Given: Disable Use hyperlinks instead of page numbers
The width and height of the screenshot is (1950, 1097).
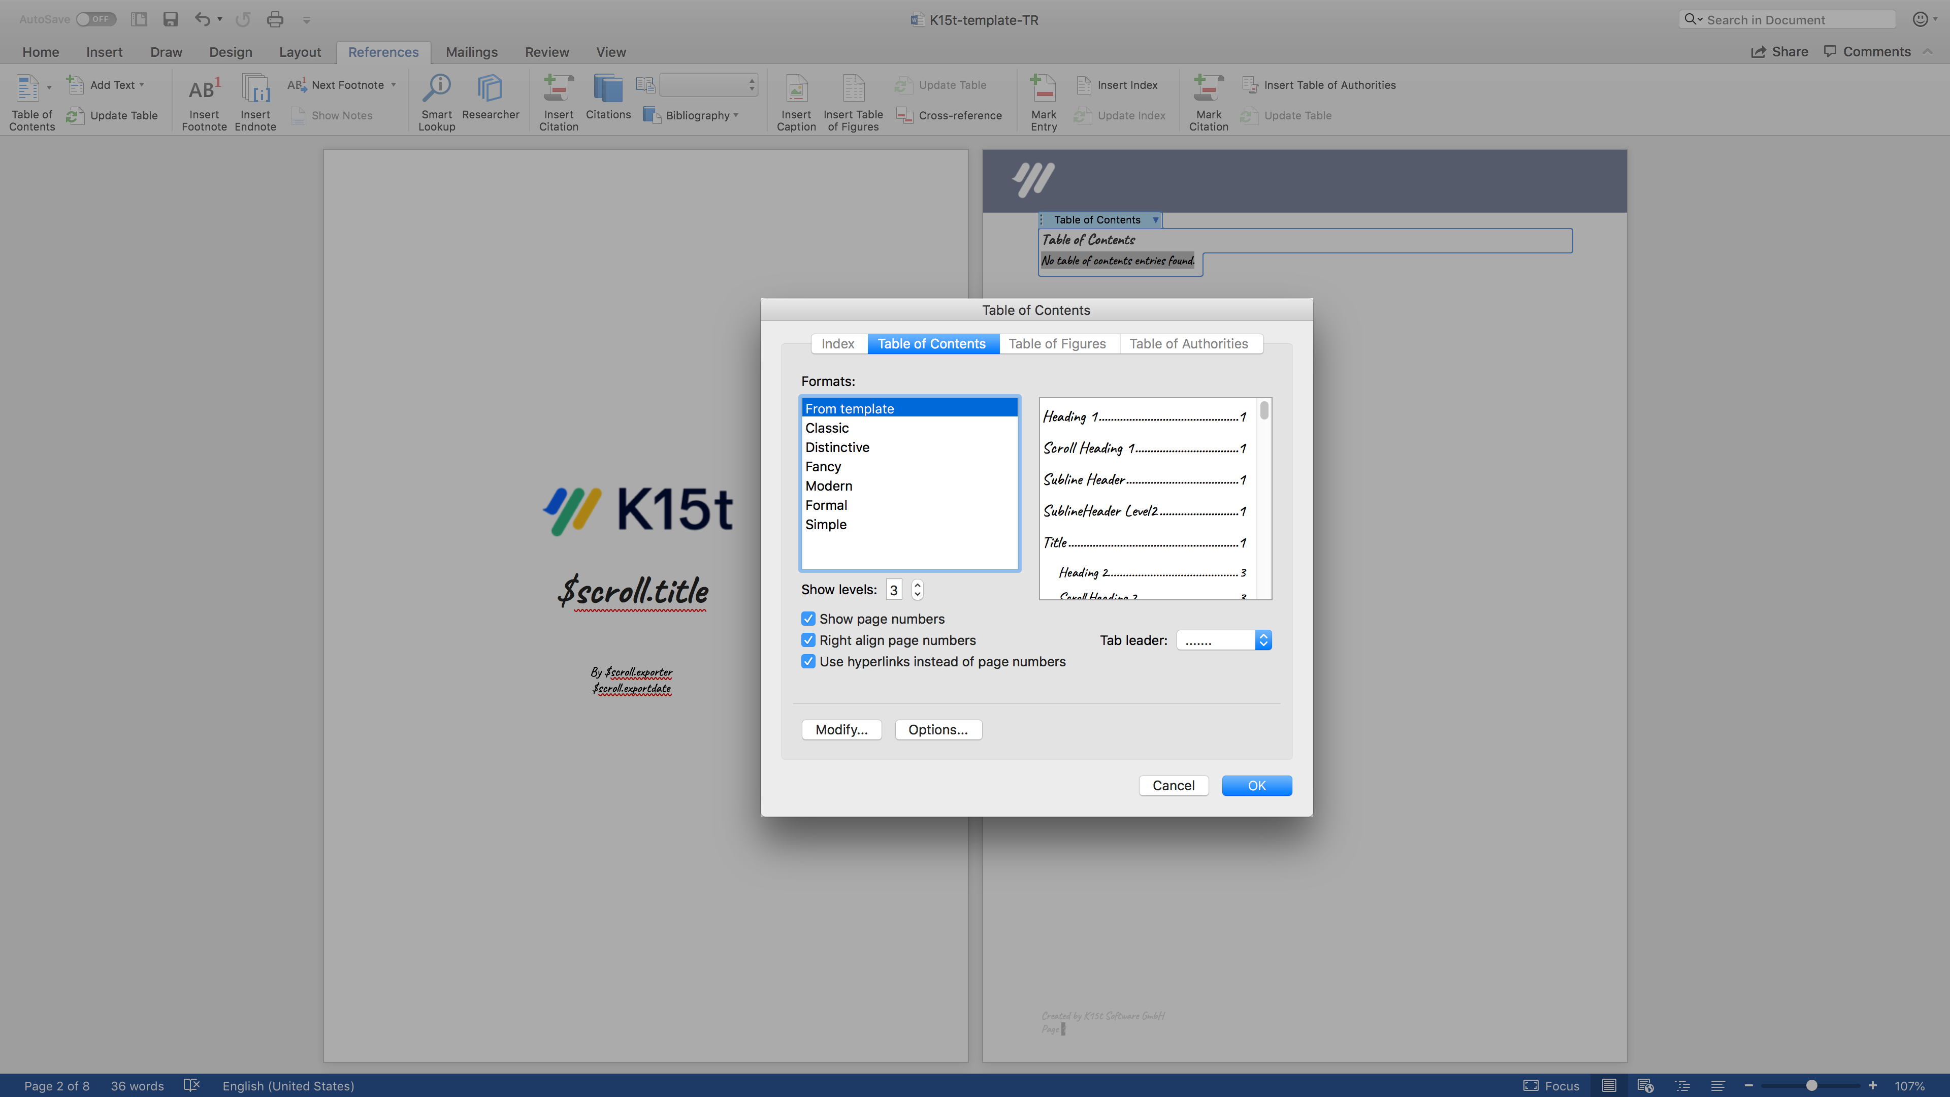Looking at the screenshot, I should coord(808,661).
